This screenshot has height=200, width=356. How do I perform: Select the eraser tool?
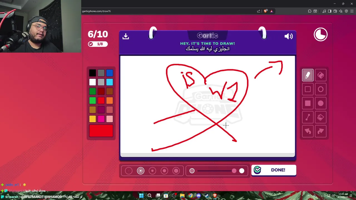click(321, 75)
